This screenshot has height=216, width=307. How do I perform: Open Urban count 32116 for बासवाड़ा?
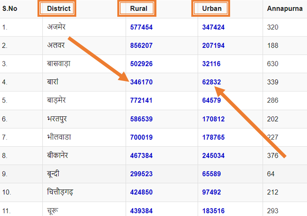[211, 64]
